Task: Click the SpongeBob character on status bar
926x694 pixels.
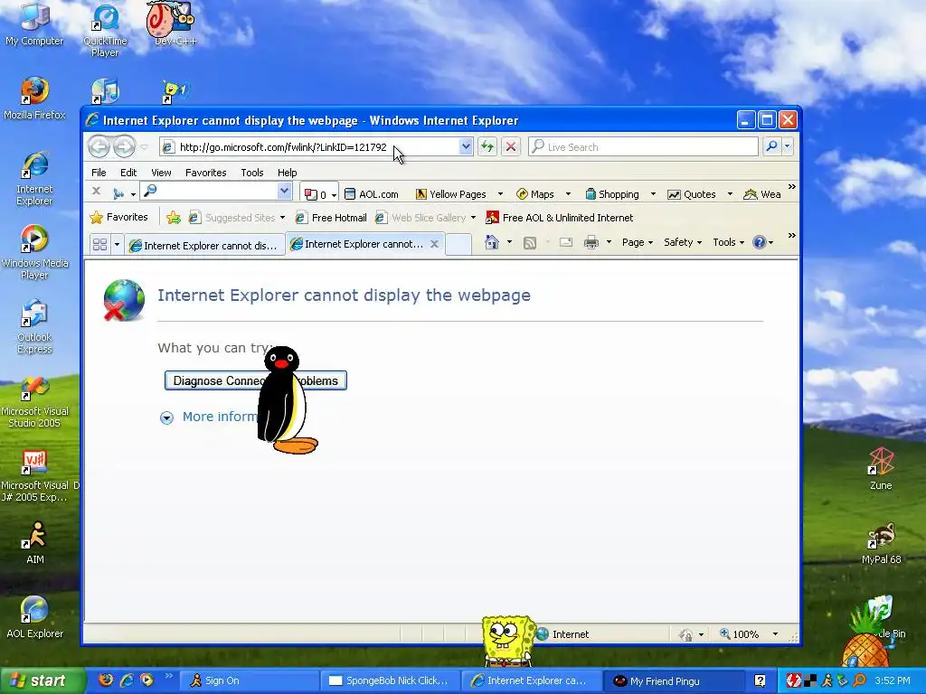Action: (507, 641)
